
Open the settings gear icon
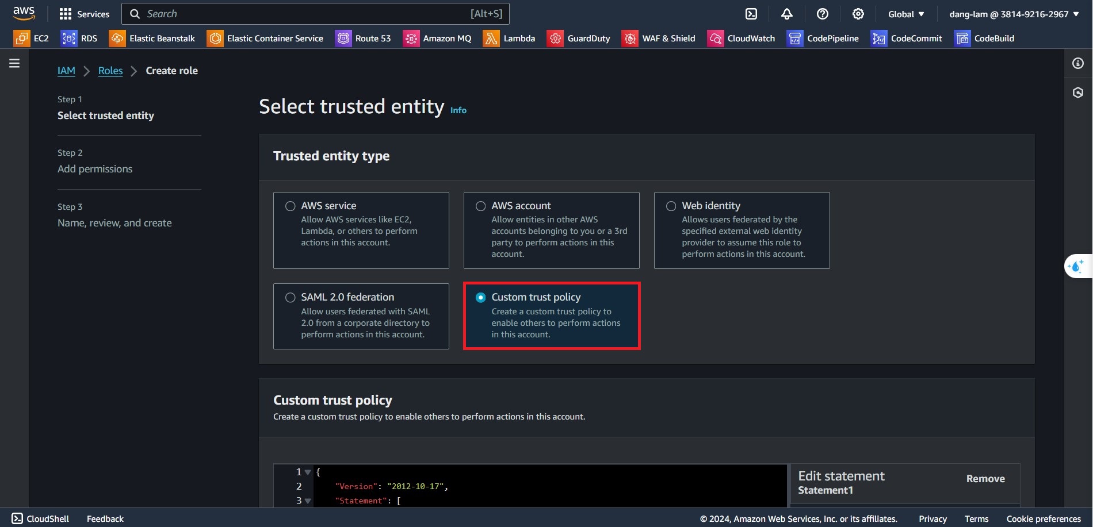tap(858, 14)
